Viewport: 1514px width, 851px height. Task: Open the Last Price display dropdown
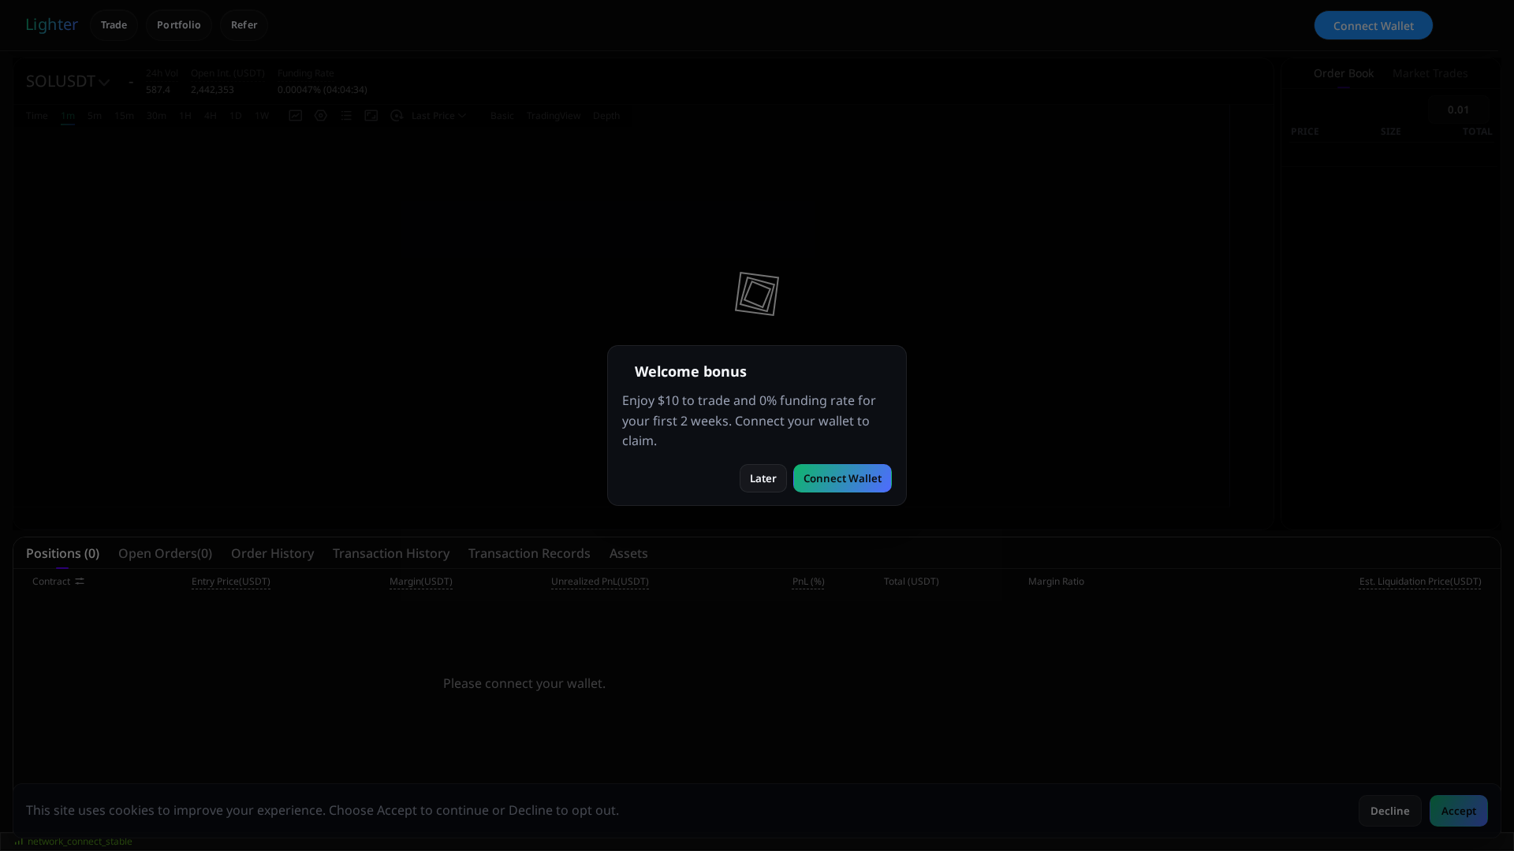click(438, 115)
